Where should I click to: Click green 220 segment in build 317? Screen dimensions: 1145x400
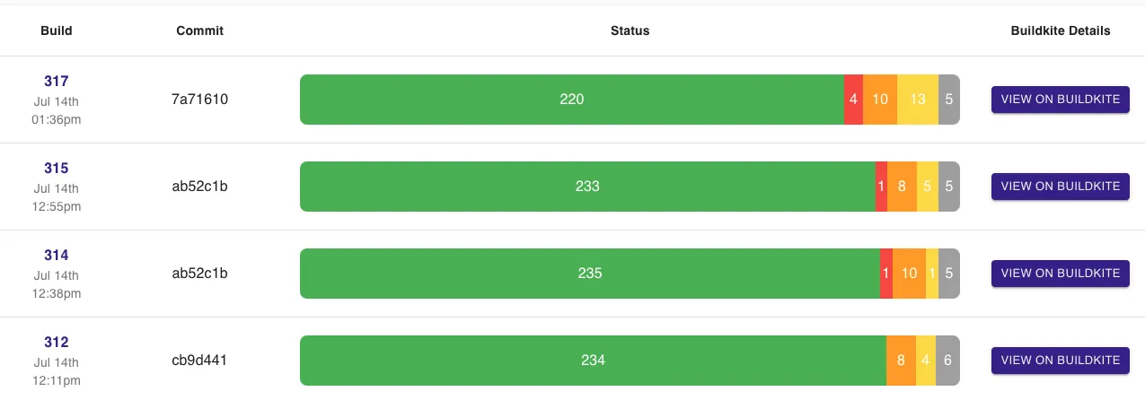click(571, 100)
